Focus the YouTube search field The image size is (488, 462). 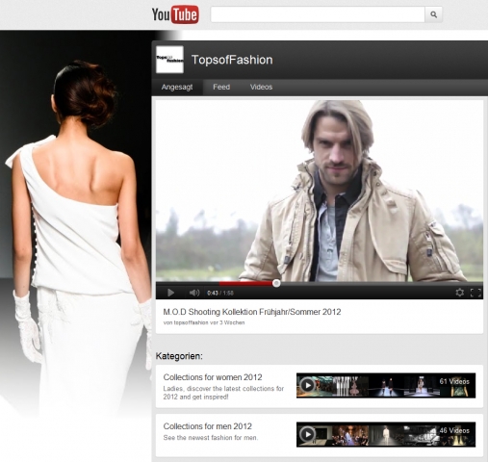[318, 14]
